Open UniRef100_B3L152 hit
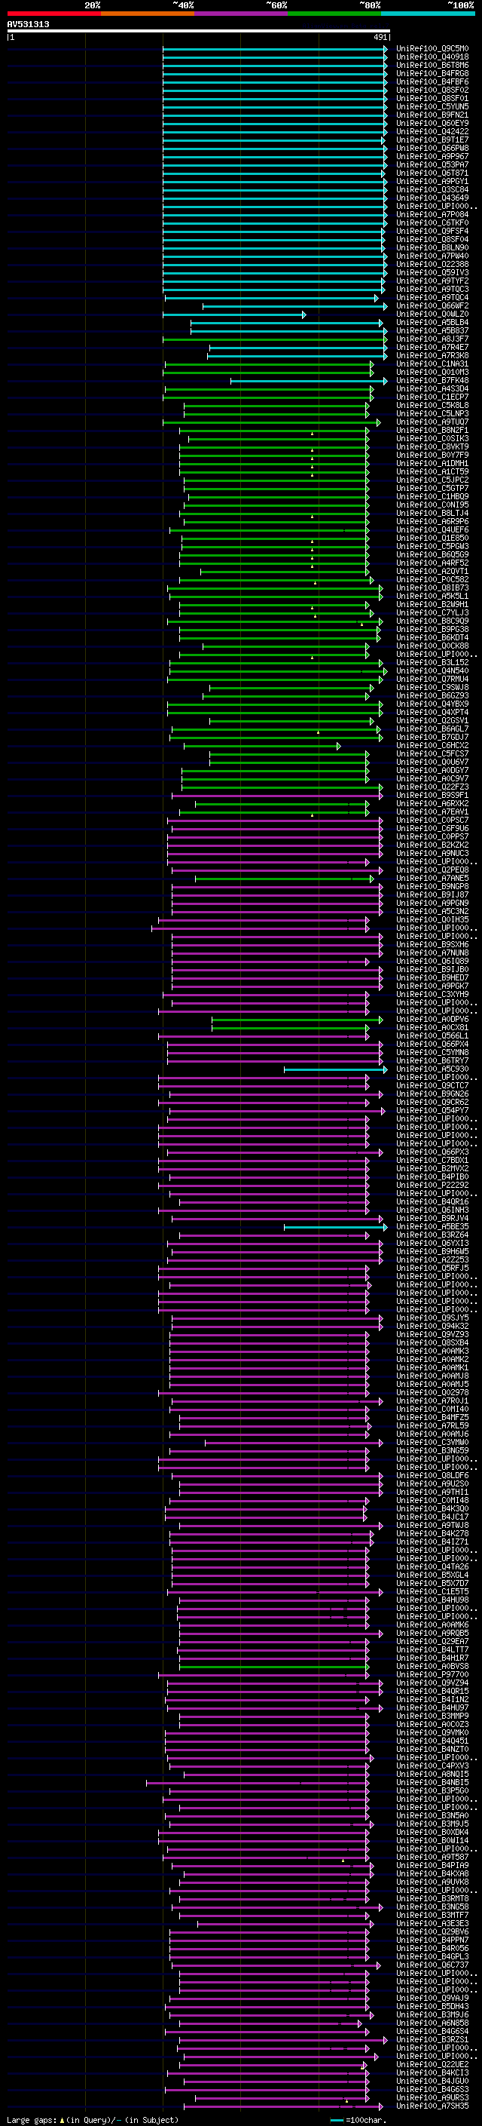Viewport: 482px width, 2126px height. (x=432, y=662)
